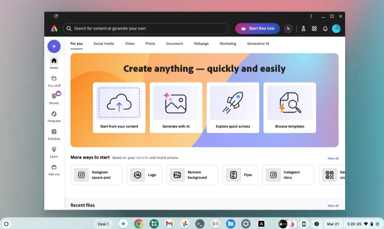The width and height of the screenshot is (384, 229).
Task: Click the Start free trial button
Action: 257,28
